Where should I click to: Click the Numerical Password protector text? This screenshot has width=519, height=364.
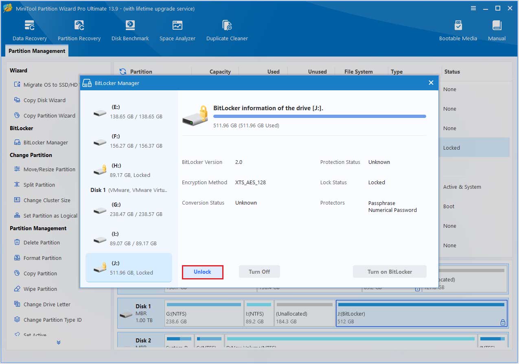click(x=392, y=210)
